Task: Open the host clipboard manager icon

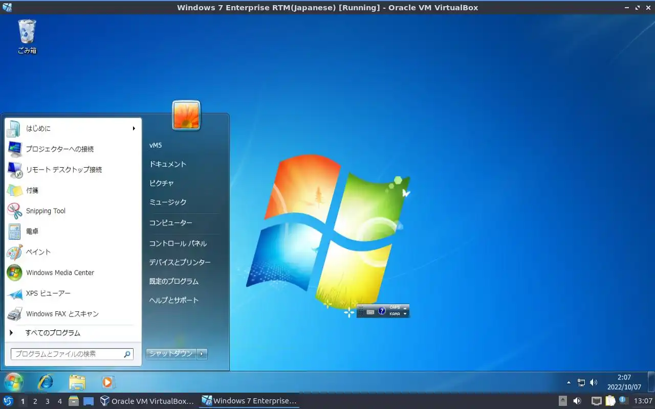Action: pyautogui.click(x=610, y=401)
